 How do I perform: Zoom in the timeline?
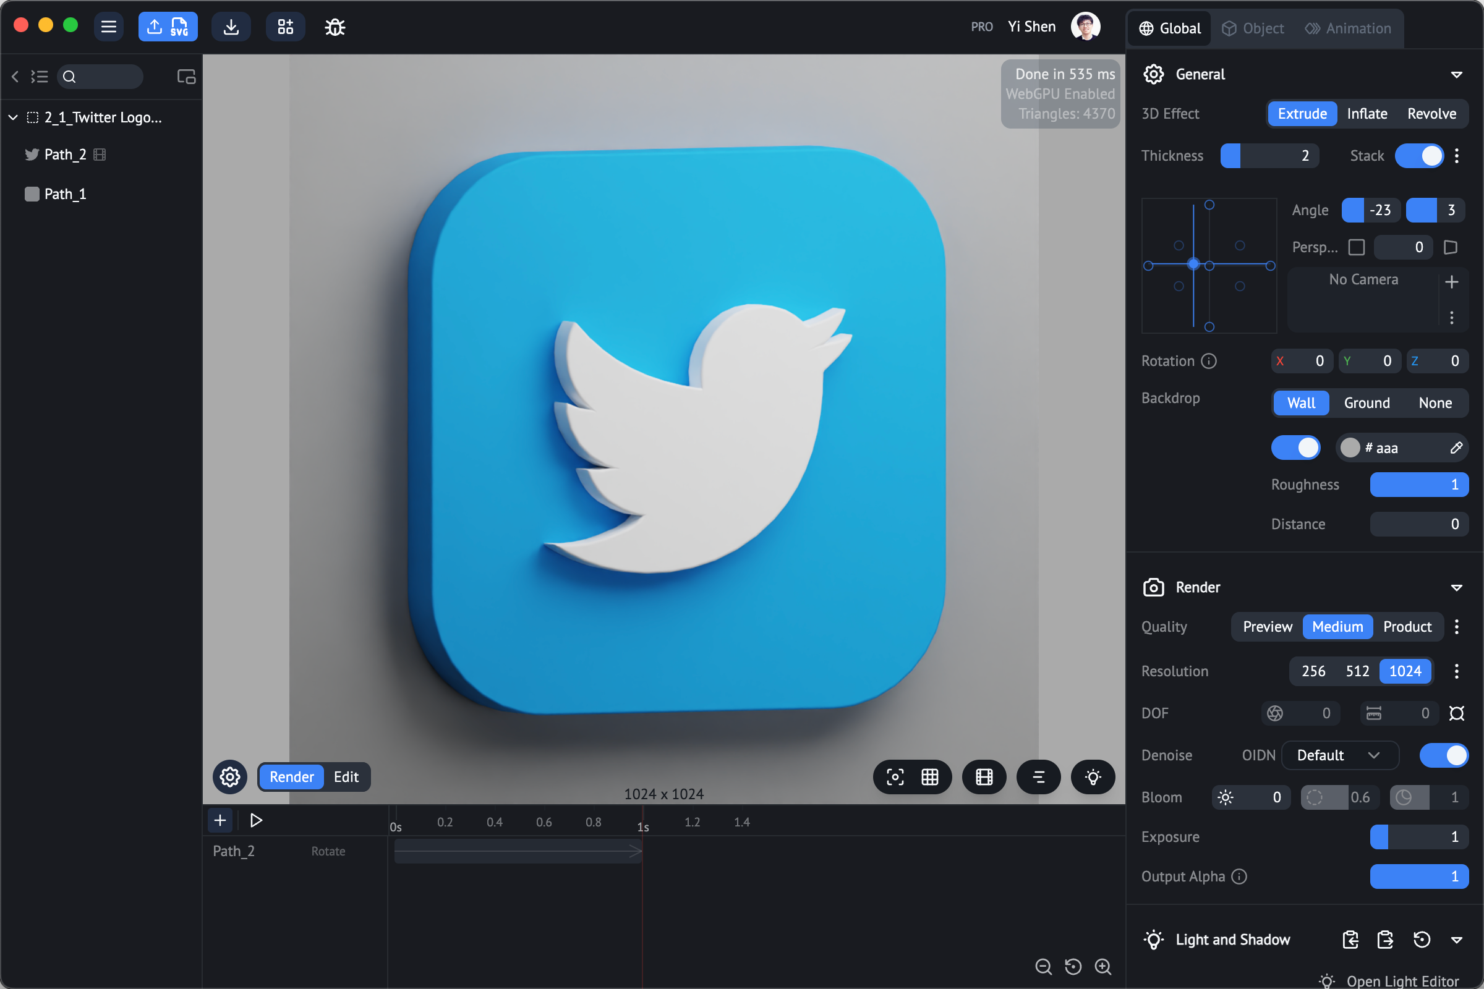point(1103,967)
